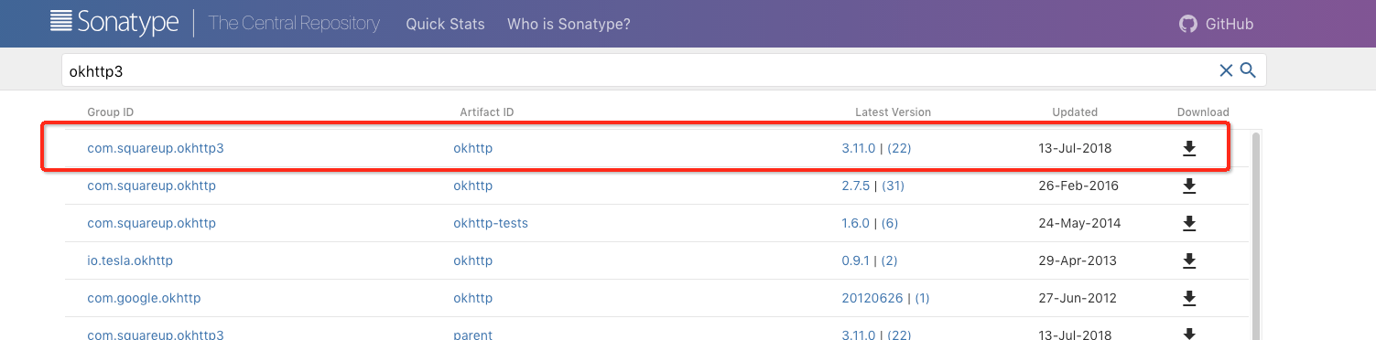The height and width of the screenshot is (340, 1376).
Task: Open the GitHub link in header
Action: (x=1216, y=24)
